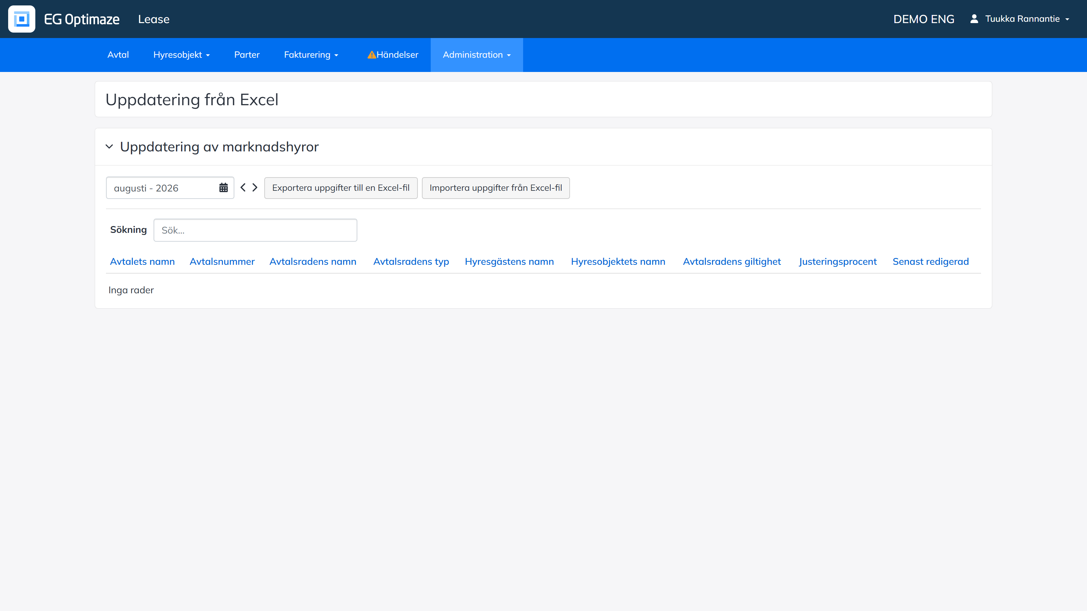1087x611 pixels.
Task: Click the Uppdatering från Excel heading
Action: pos(192,99)
